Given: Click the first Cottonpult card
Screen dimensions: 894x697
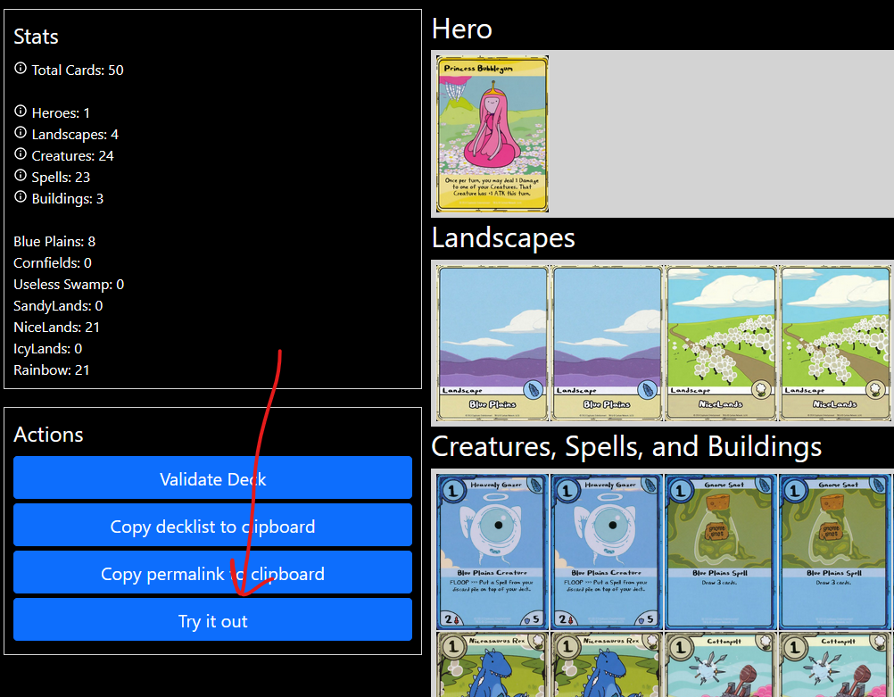Looking at the screenshot, I should [x=721, y=665].
